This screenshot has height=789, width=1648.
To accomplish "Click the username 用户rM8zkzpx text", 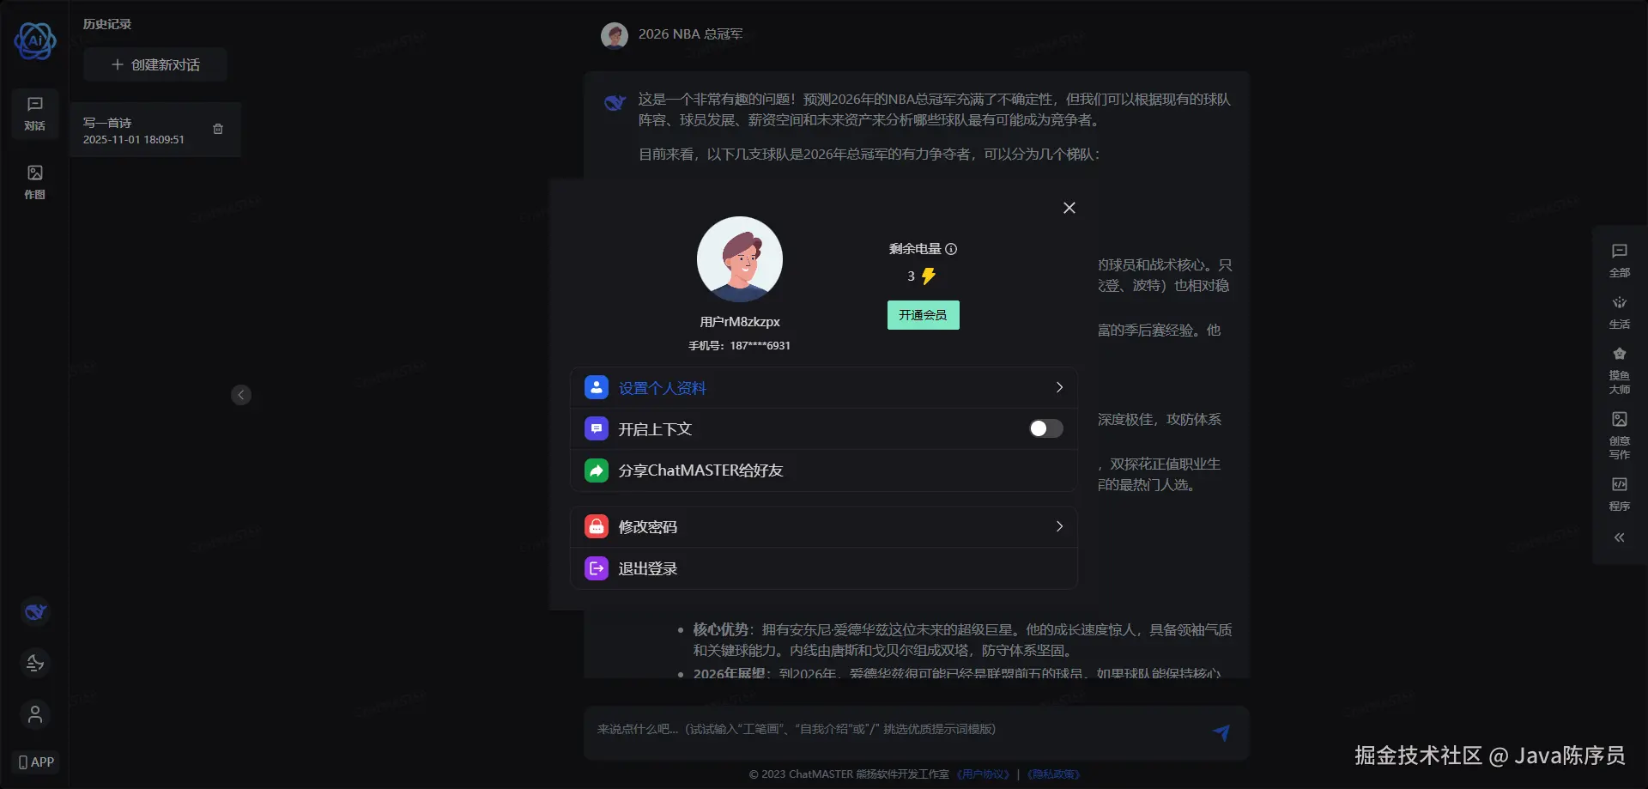I will (740, 322).
